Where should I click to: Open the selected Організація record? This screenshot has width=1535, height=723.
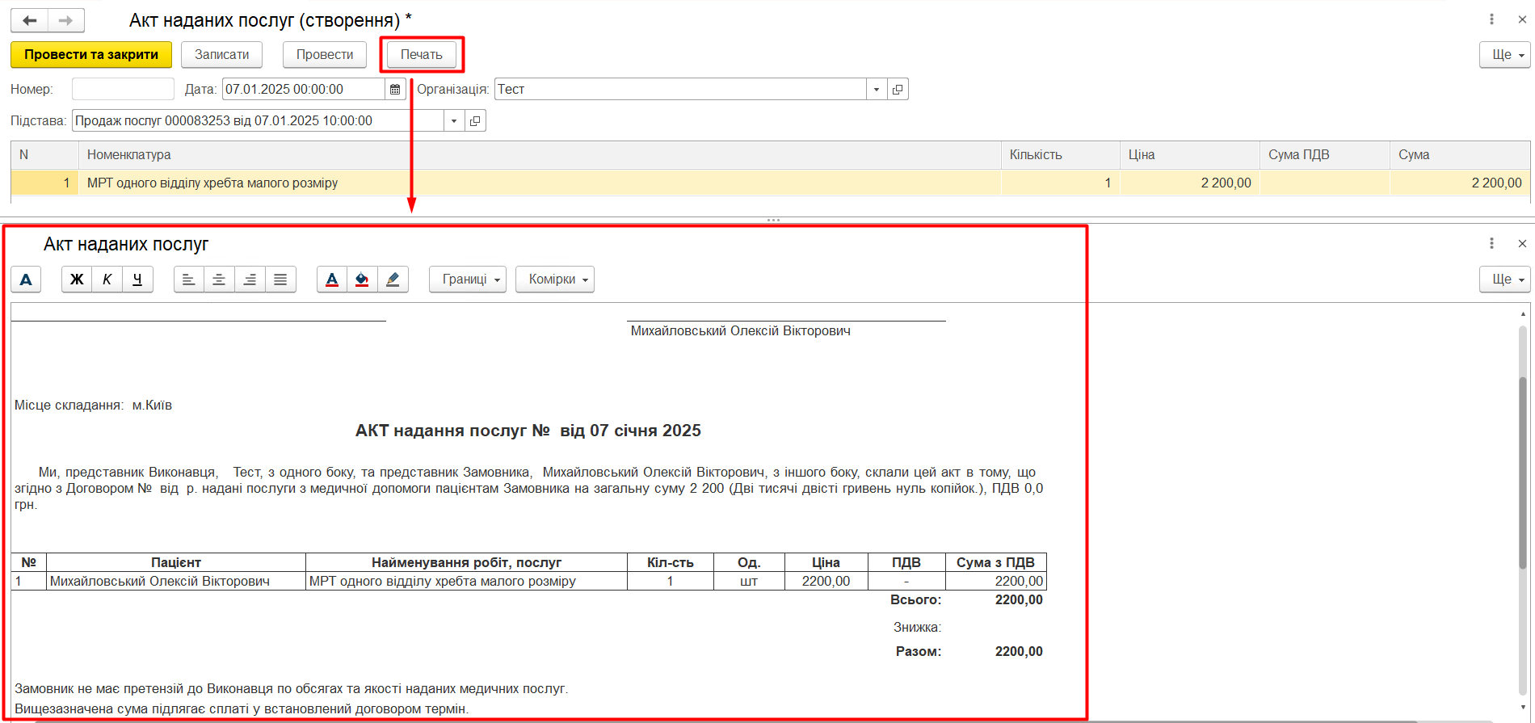[898, 90]
